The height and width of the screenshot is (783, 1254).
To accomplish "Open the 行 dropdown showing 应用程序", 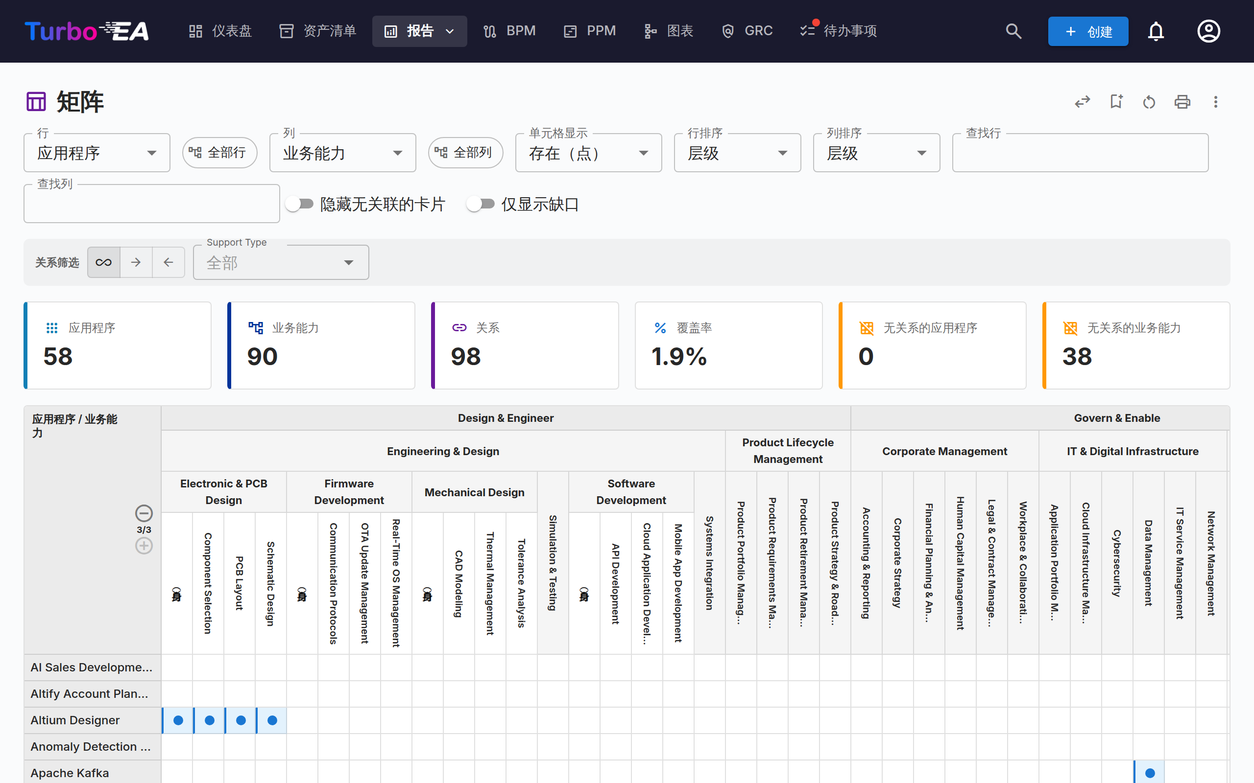I will point(97,153).
